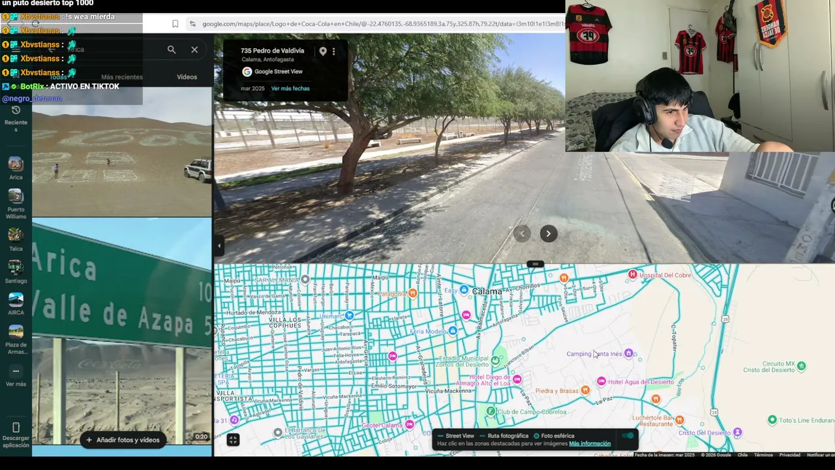Click the Patagonia restaurant map marker
This screenshot has width=835, height=470.
coord(412,294)
